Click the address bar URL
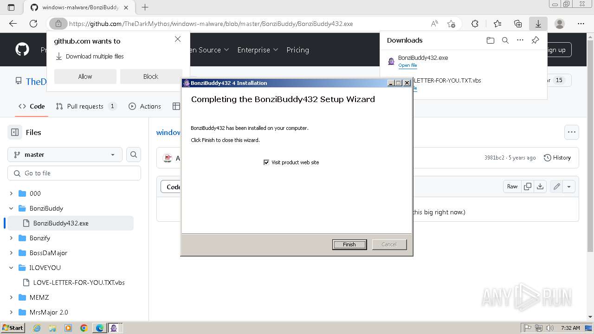The image size is (594, 334). 211,24
